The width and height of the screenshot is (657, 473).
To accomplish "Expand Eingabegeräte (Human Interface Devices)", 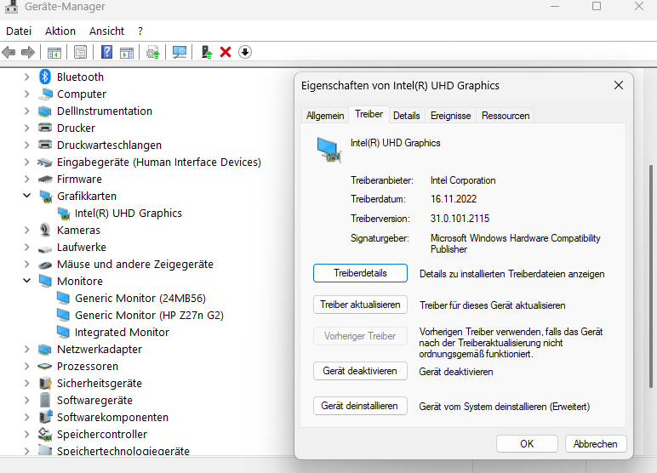I will click(x=27, y=162).
